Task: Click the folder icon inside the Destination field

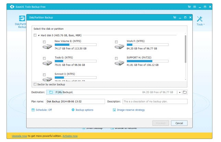Action: click(x=51, y=92)
